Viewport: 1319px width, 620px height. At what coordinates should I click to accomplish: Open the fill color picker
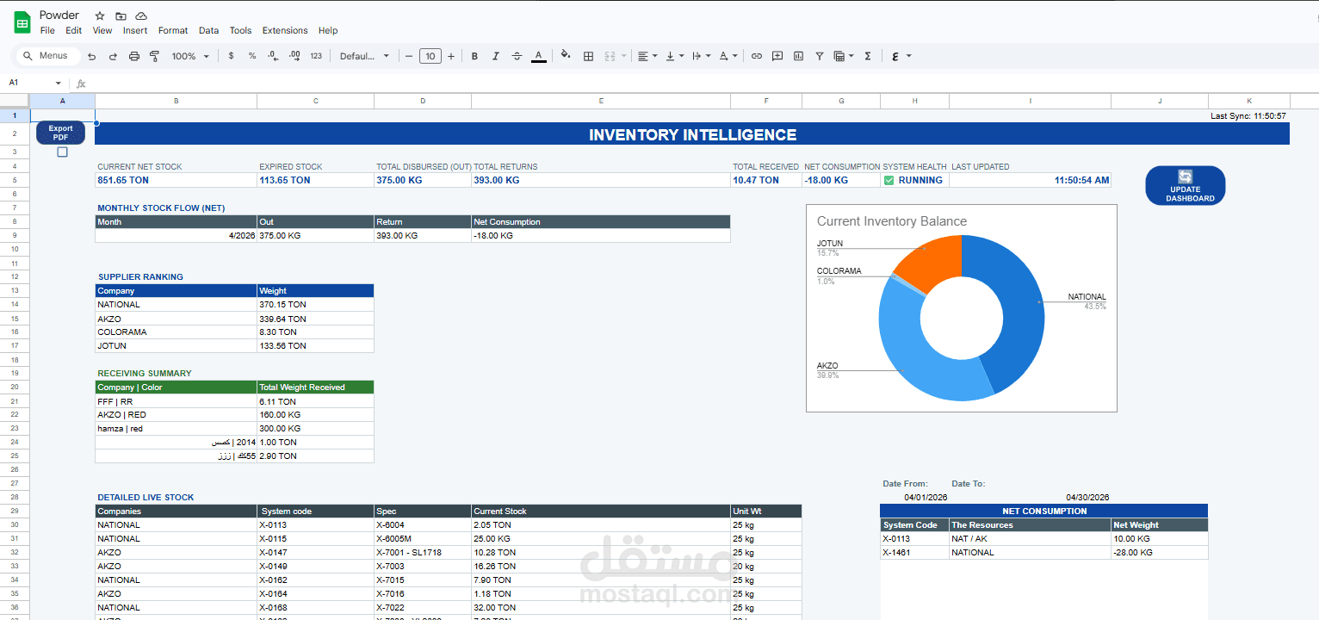pyautogui.click(x=566, y=56)
